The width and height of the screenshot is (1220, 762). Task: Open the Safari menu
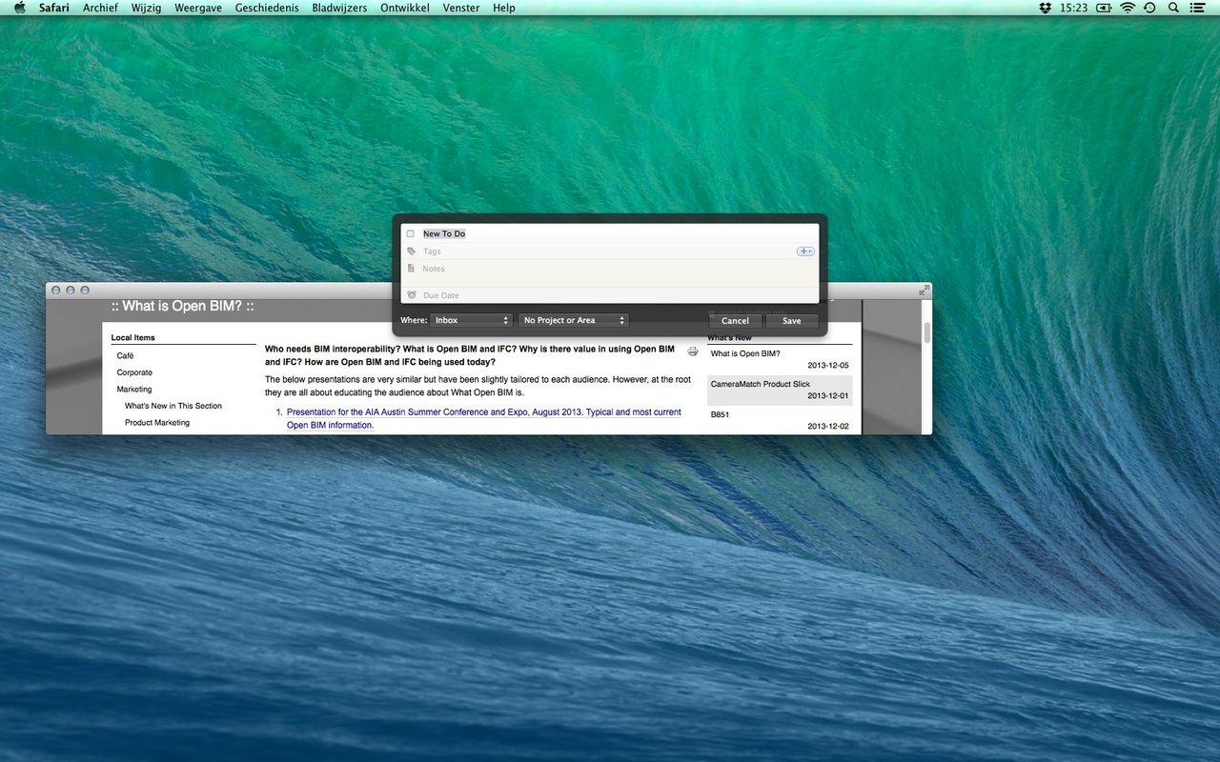(54, 8)
